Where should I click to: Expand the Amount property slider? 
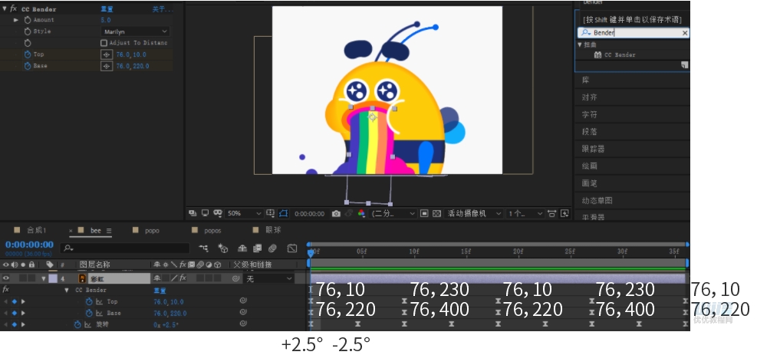16,20
